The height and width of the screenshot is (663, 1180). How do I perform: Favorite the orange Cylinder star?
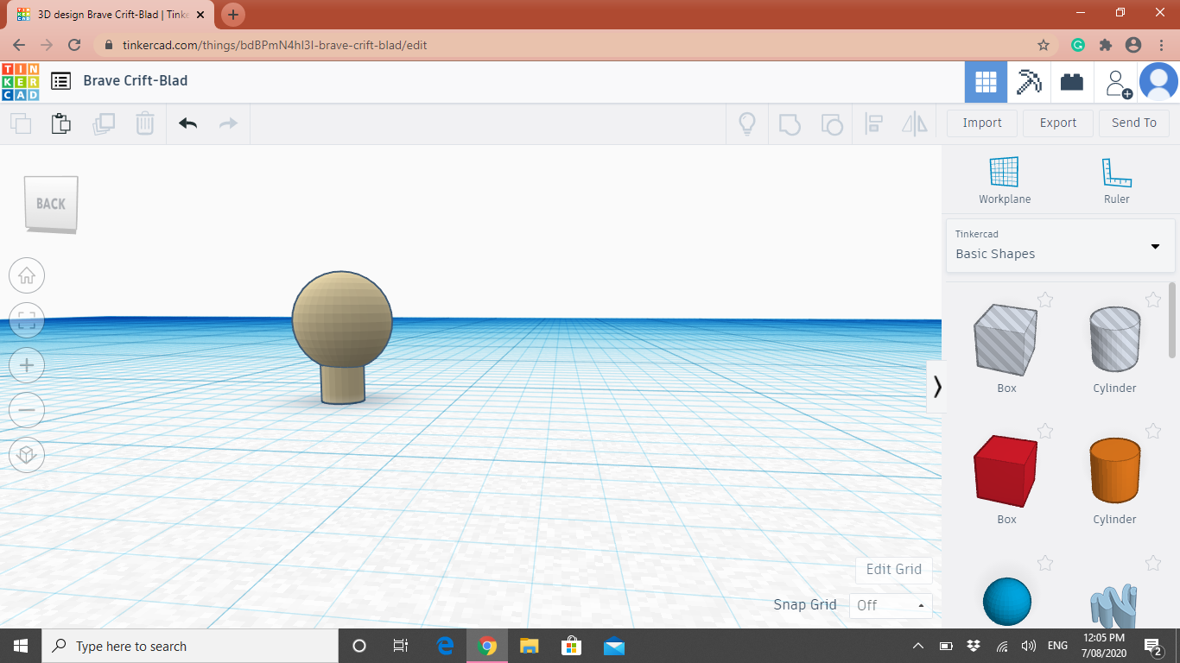(x=1153, y=431)
